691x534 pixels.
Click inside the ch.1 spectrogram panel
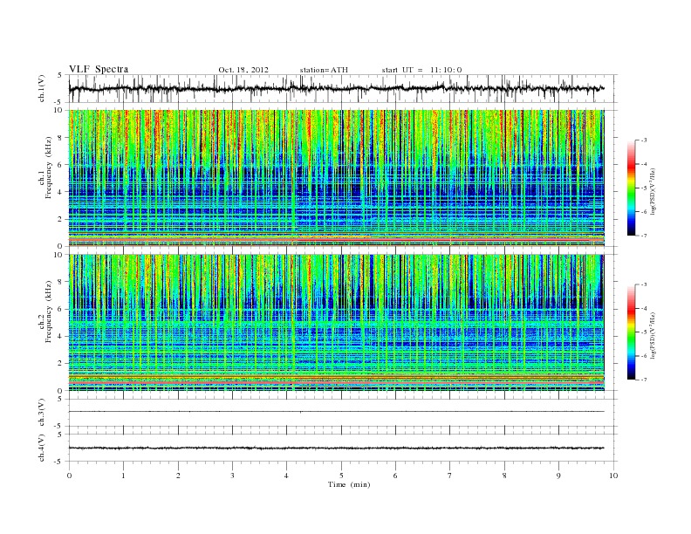coord(336,178)
